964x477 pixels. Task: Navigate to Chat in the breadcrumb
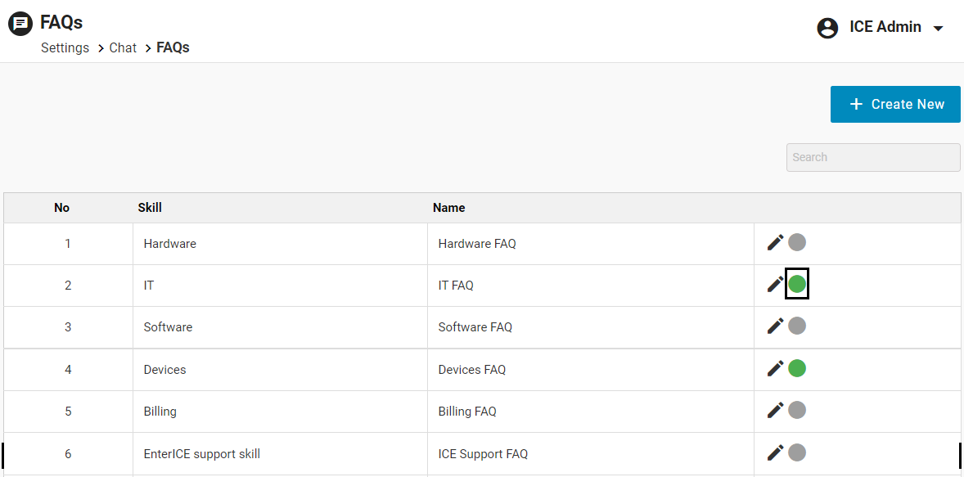tap(123, 48)
